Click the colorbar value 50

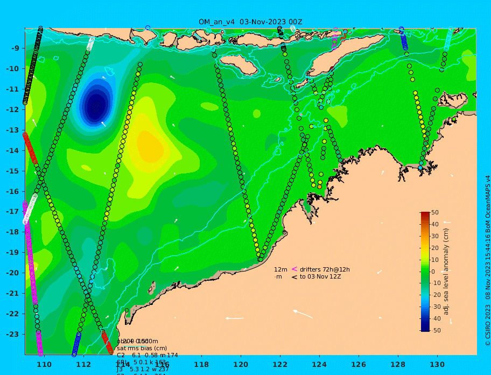click(435, 212)
